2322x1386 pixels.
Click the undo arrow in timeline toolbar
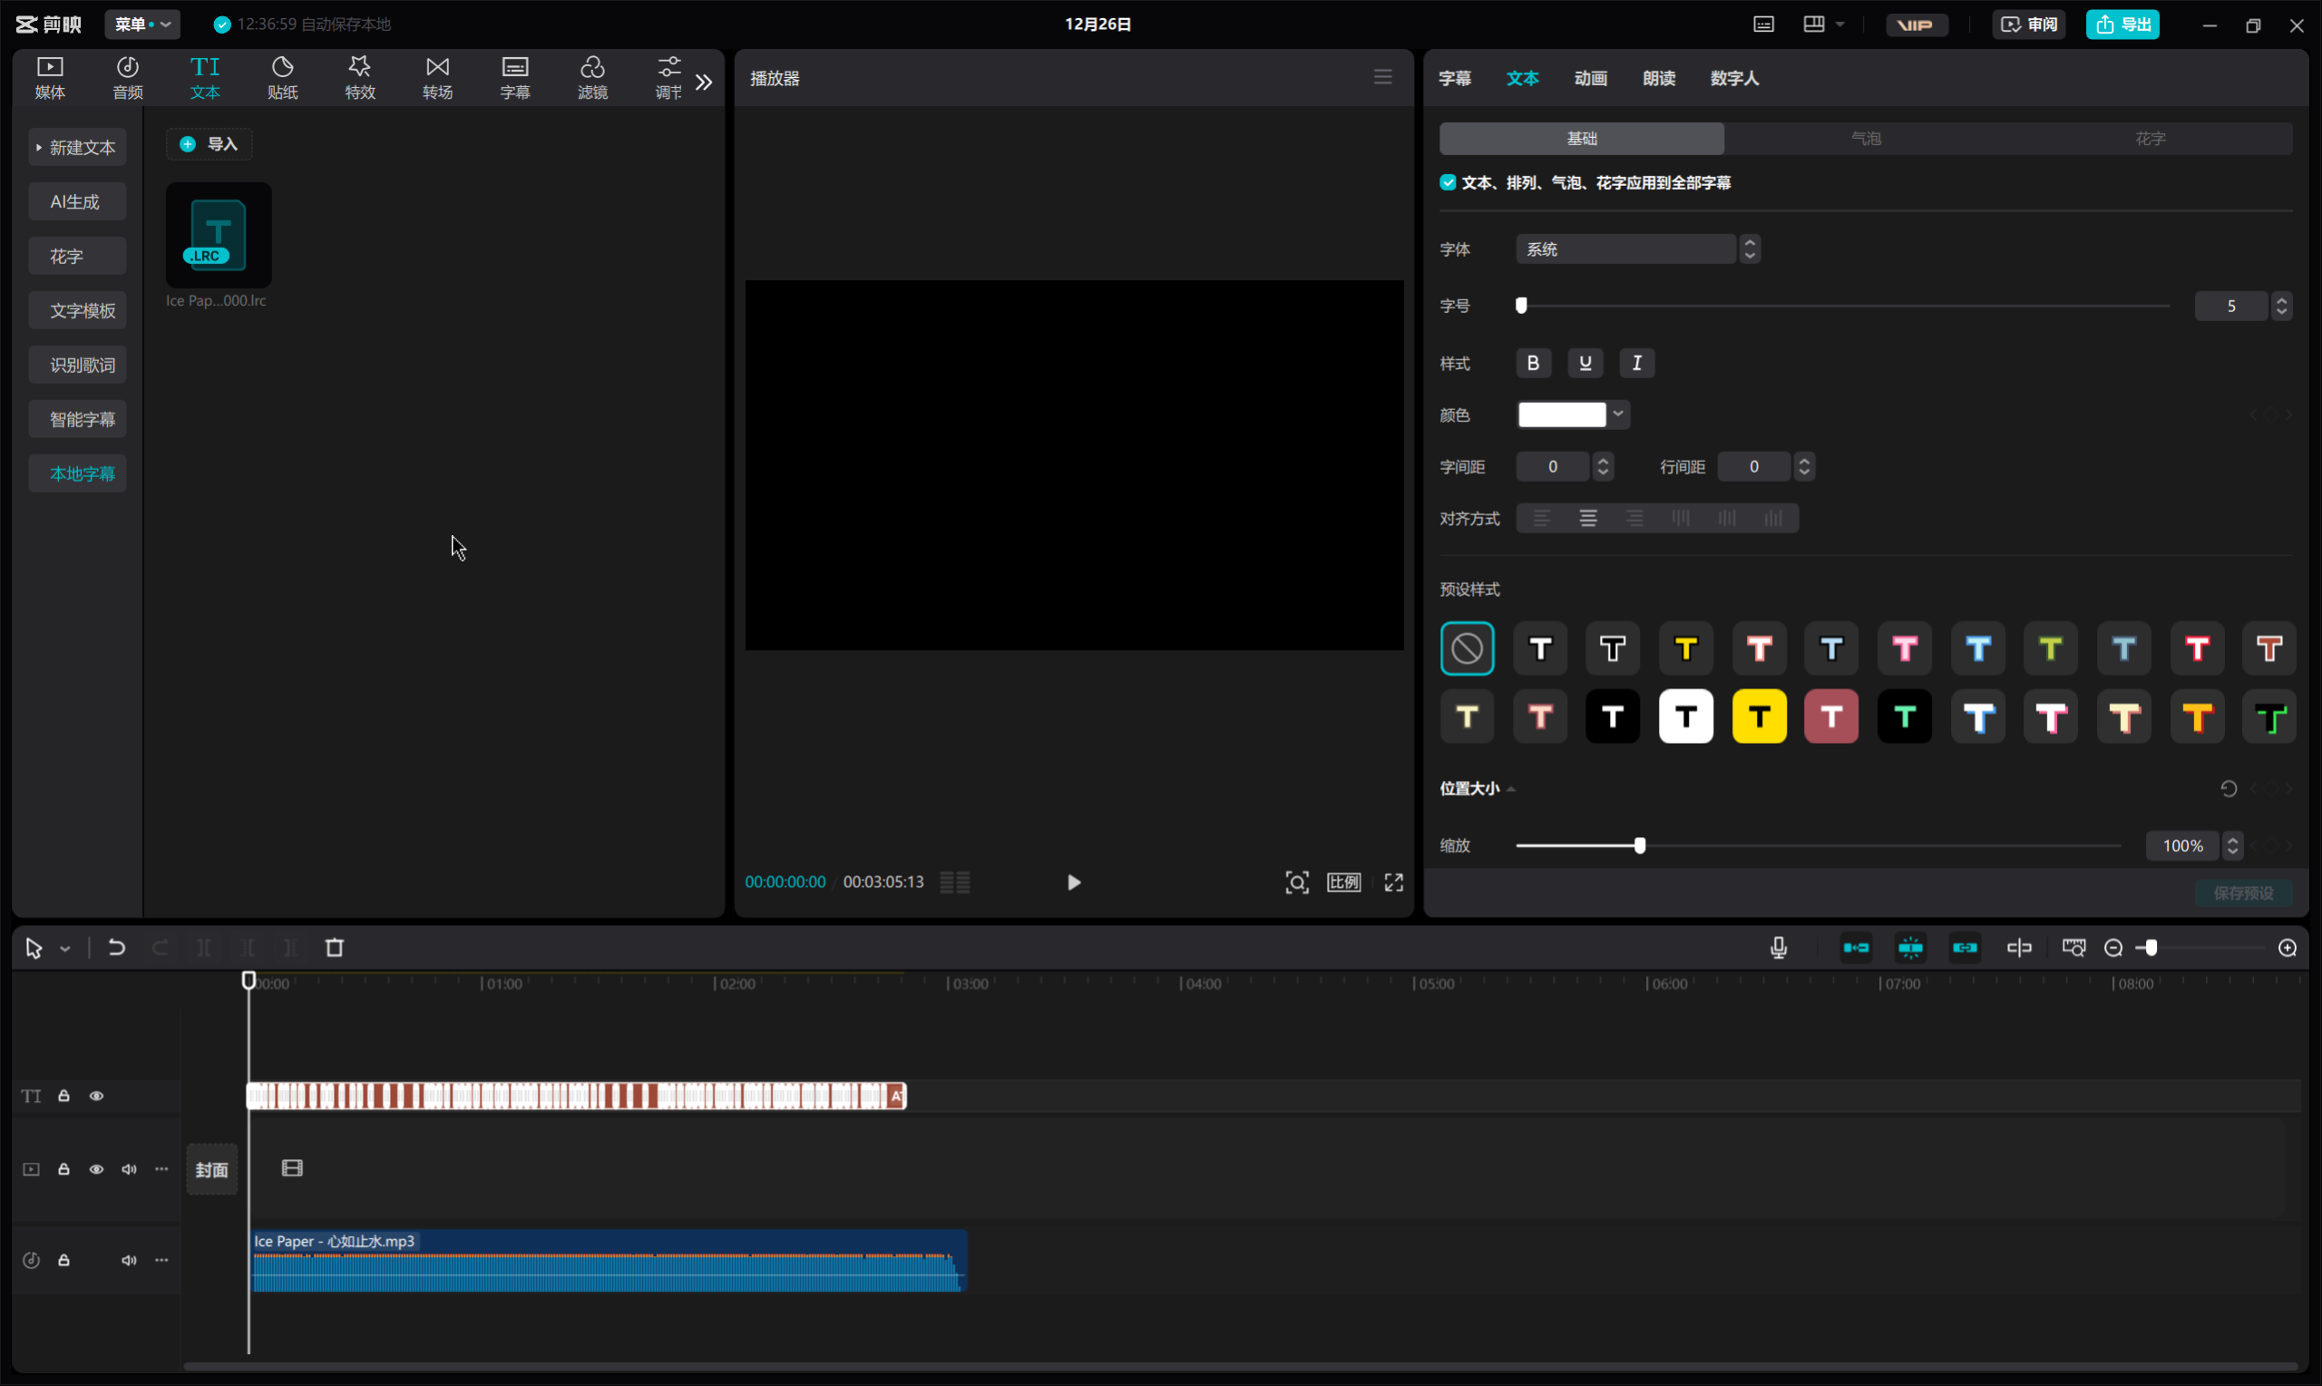[117, 948]
